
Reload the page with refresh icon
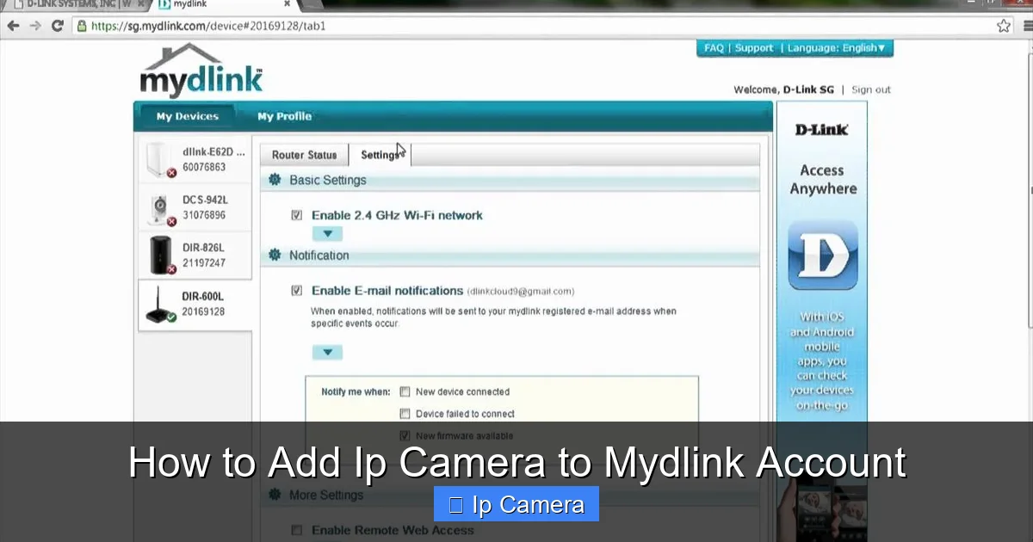[x=58, y=26]
